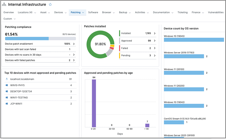Screen dimensions: 226x139
Task: Expand the Browser dropdown chevron
Action: pos(114,13)
